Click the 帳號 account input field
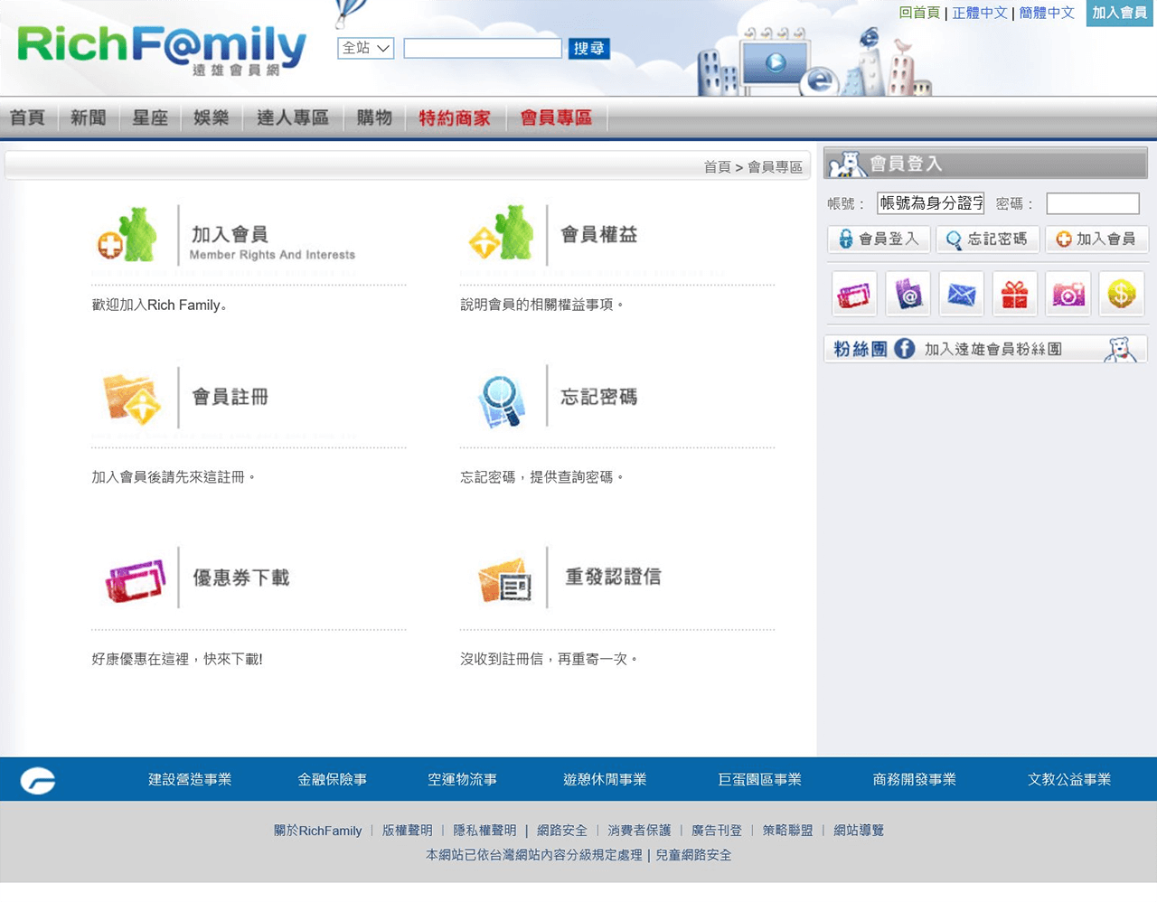This screenshot has width=1157, height=902. point(930,203)
